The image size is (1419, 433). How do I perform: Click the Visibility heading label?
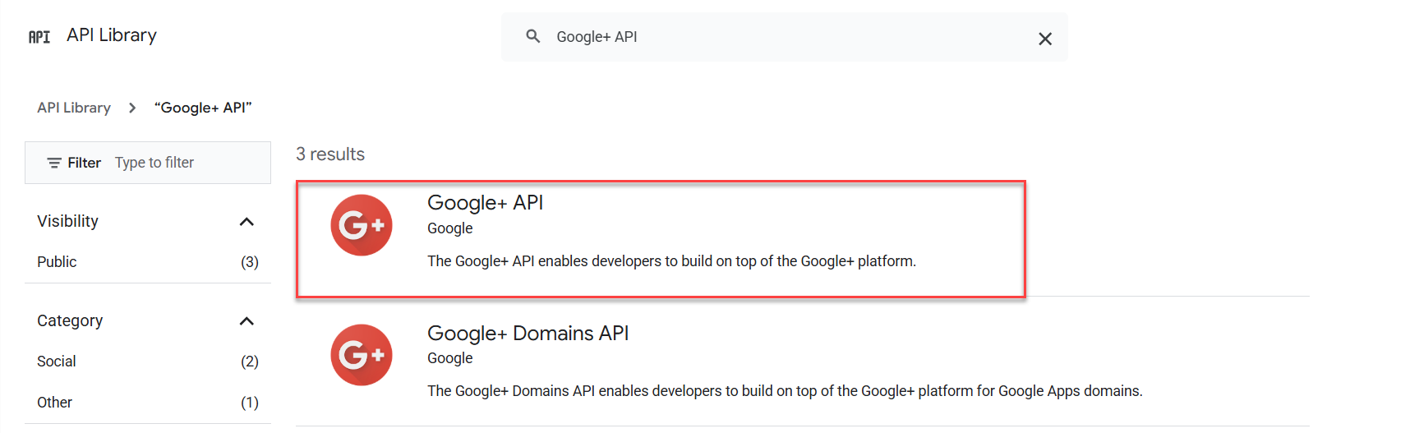pyautogui.click(x=67, y=221)
